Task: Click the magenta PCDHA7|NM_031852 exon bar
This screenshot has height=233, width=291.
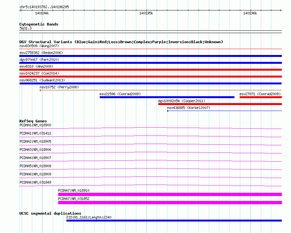Action: tap(170, 203)
